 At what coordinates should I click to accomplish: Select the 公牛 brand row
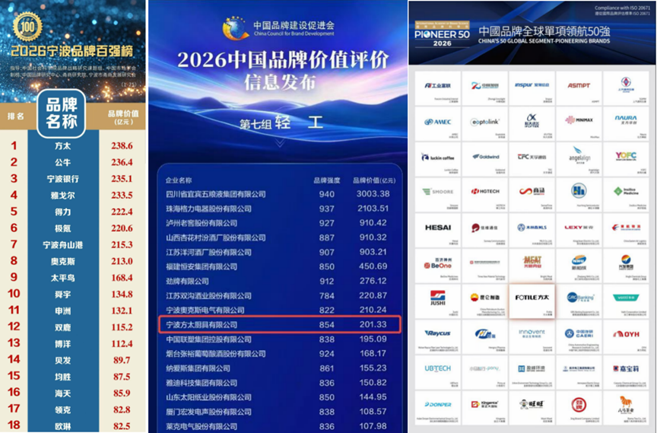73,162
